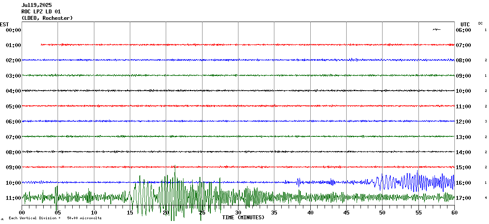
Task: Click the date text Jul19,2025
Action: pyautogui.click(x=37, y=5)
